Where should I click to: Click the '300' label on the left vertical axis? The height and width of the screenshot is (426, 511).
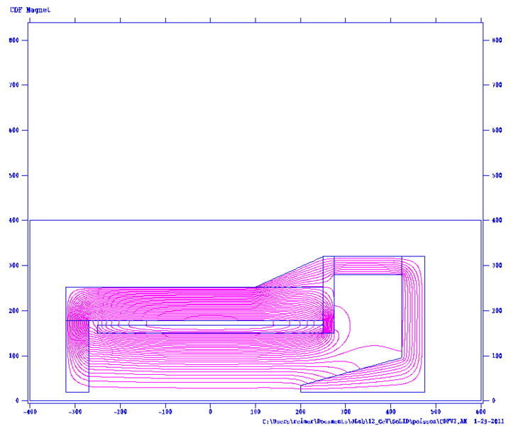[x=14, y=266]
